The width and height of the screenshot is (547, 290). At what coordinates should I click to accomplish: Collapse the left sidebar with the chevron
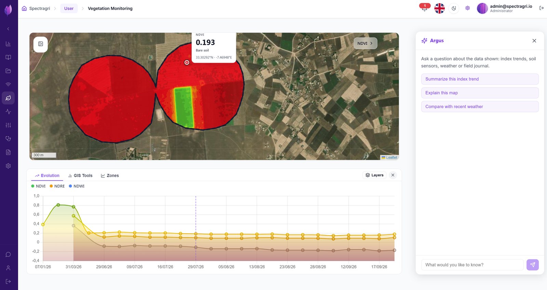click(8, 29)
